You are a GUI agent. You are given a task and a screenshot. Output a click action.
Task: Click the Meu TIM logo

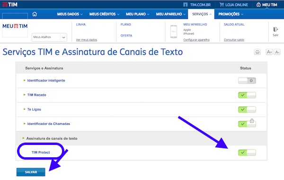pos(15,26)
